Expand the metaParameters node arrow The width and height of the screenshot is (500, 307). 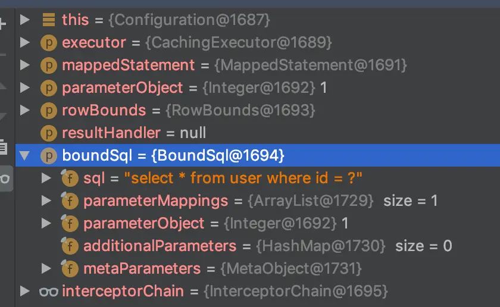[46, 268]
